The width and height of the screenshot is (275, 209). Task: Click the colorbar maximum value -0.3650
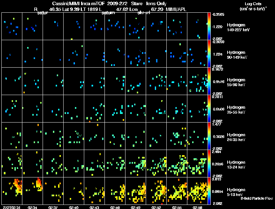tap(218, 42)
